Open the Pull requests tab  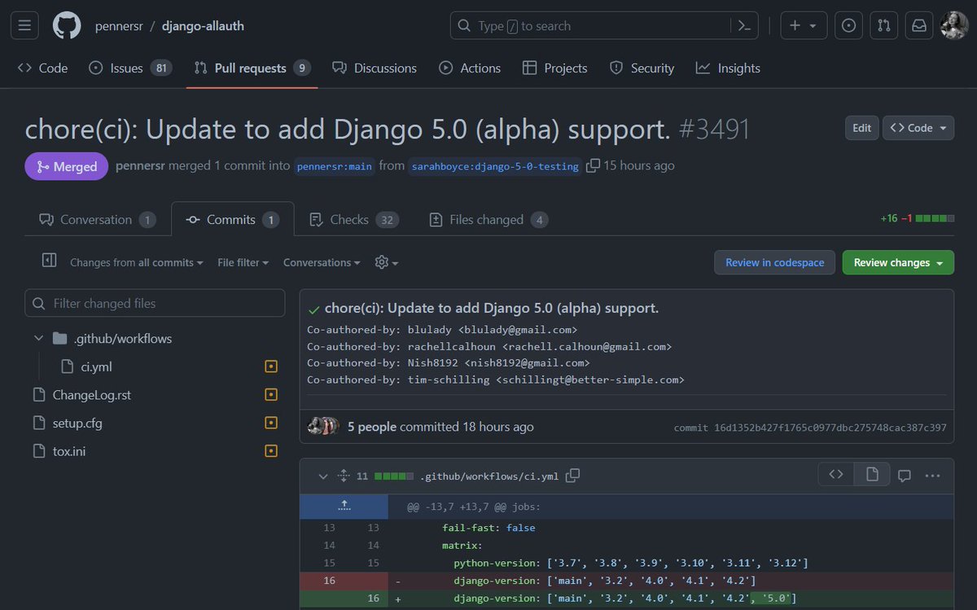(x=252, y=68)
